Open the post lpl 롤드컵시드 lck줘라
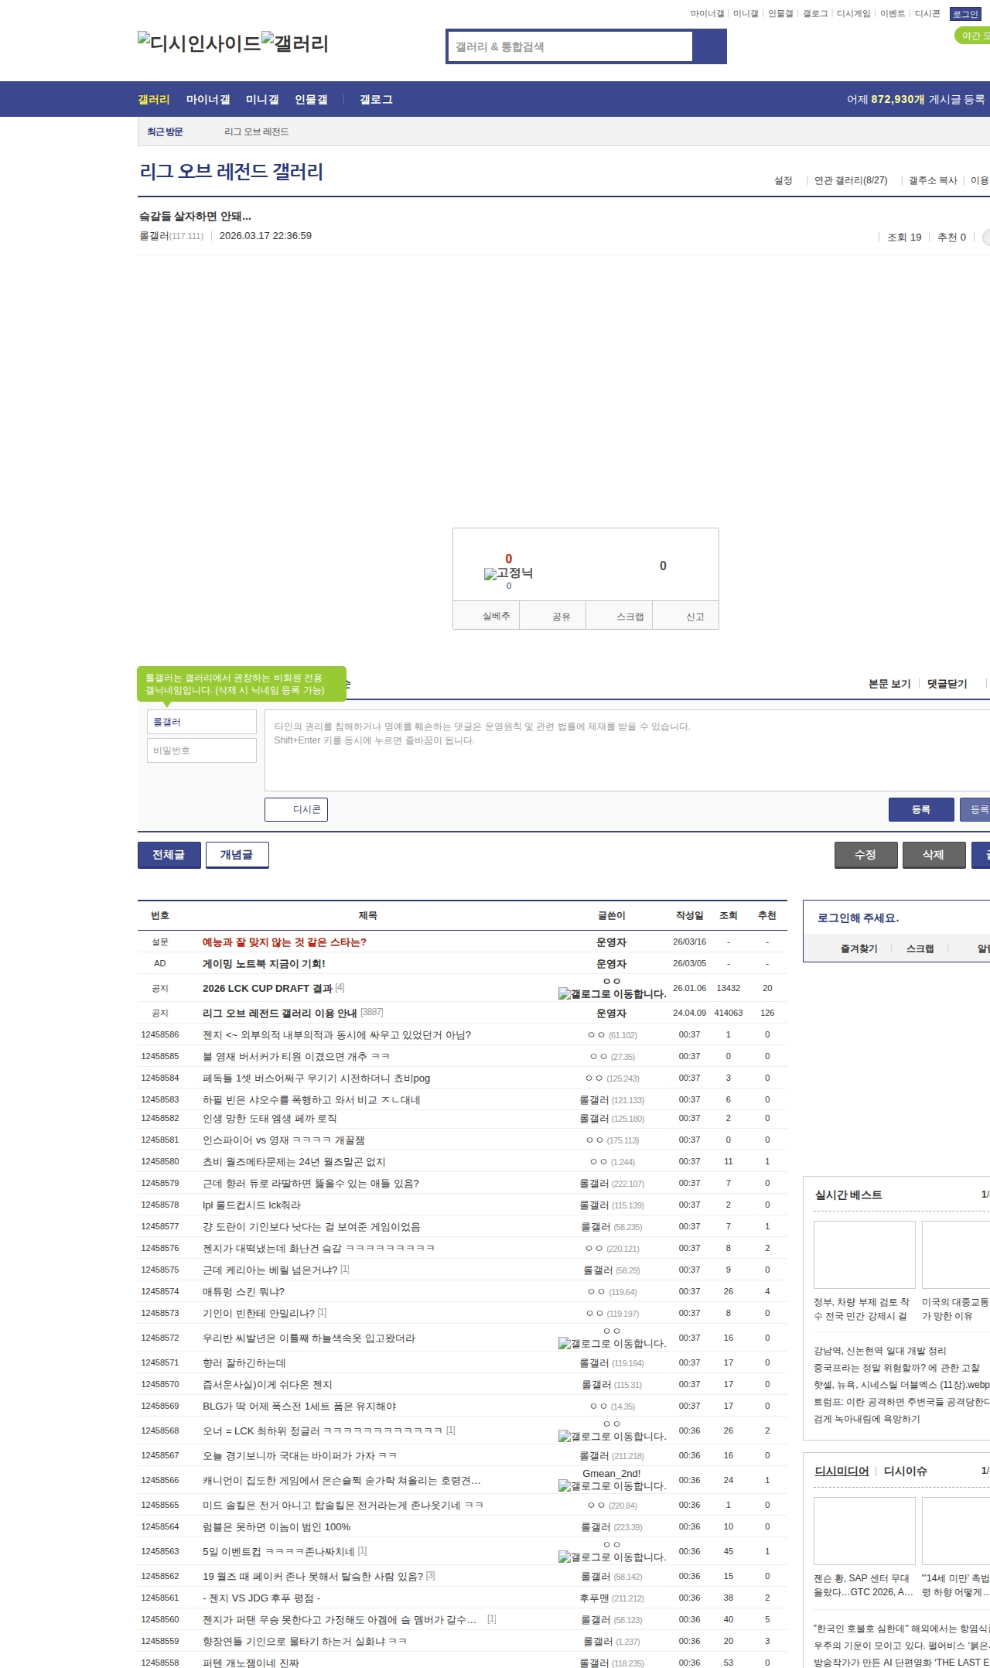990x1668 pixels. pos(252,1205)
